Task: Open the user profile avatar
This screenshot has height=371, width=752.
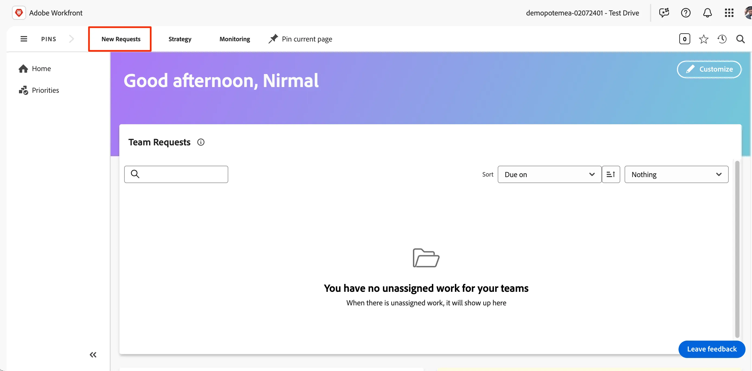Action: coord(748,13)
